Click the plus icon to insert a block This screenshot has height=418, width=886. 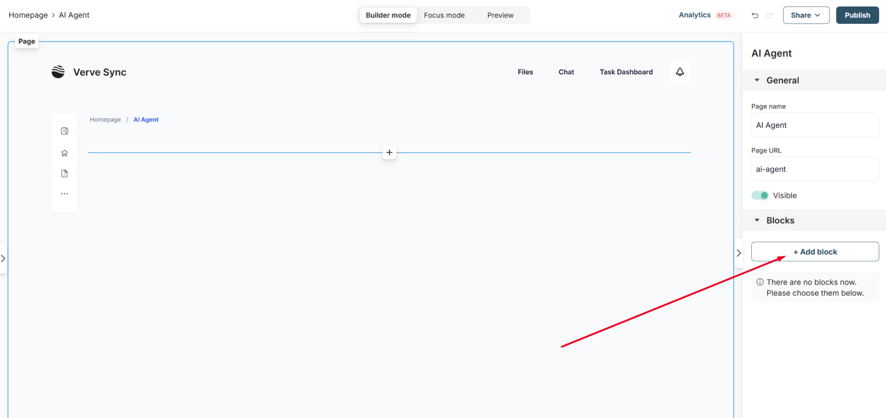(389, 152)
